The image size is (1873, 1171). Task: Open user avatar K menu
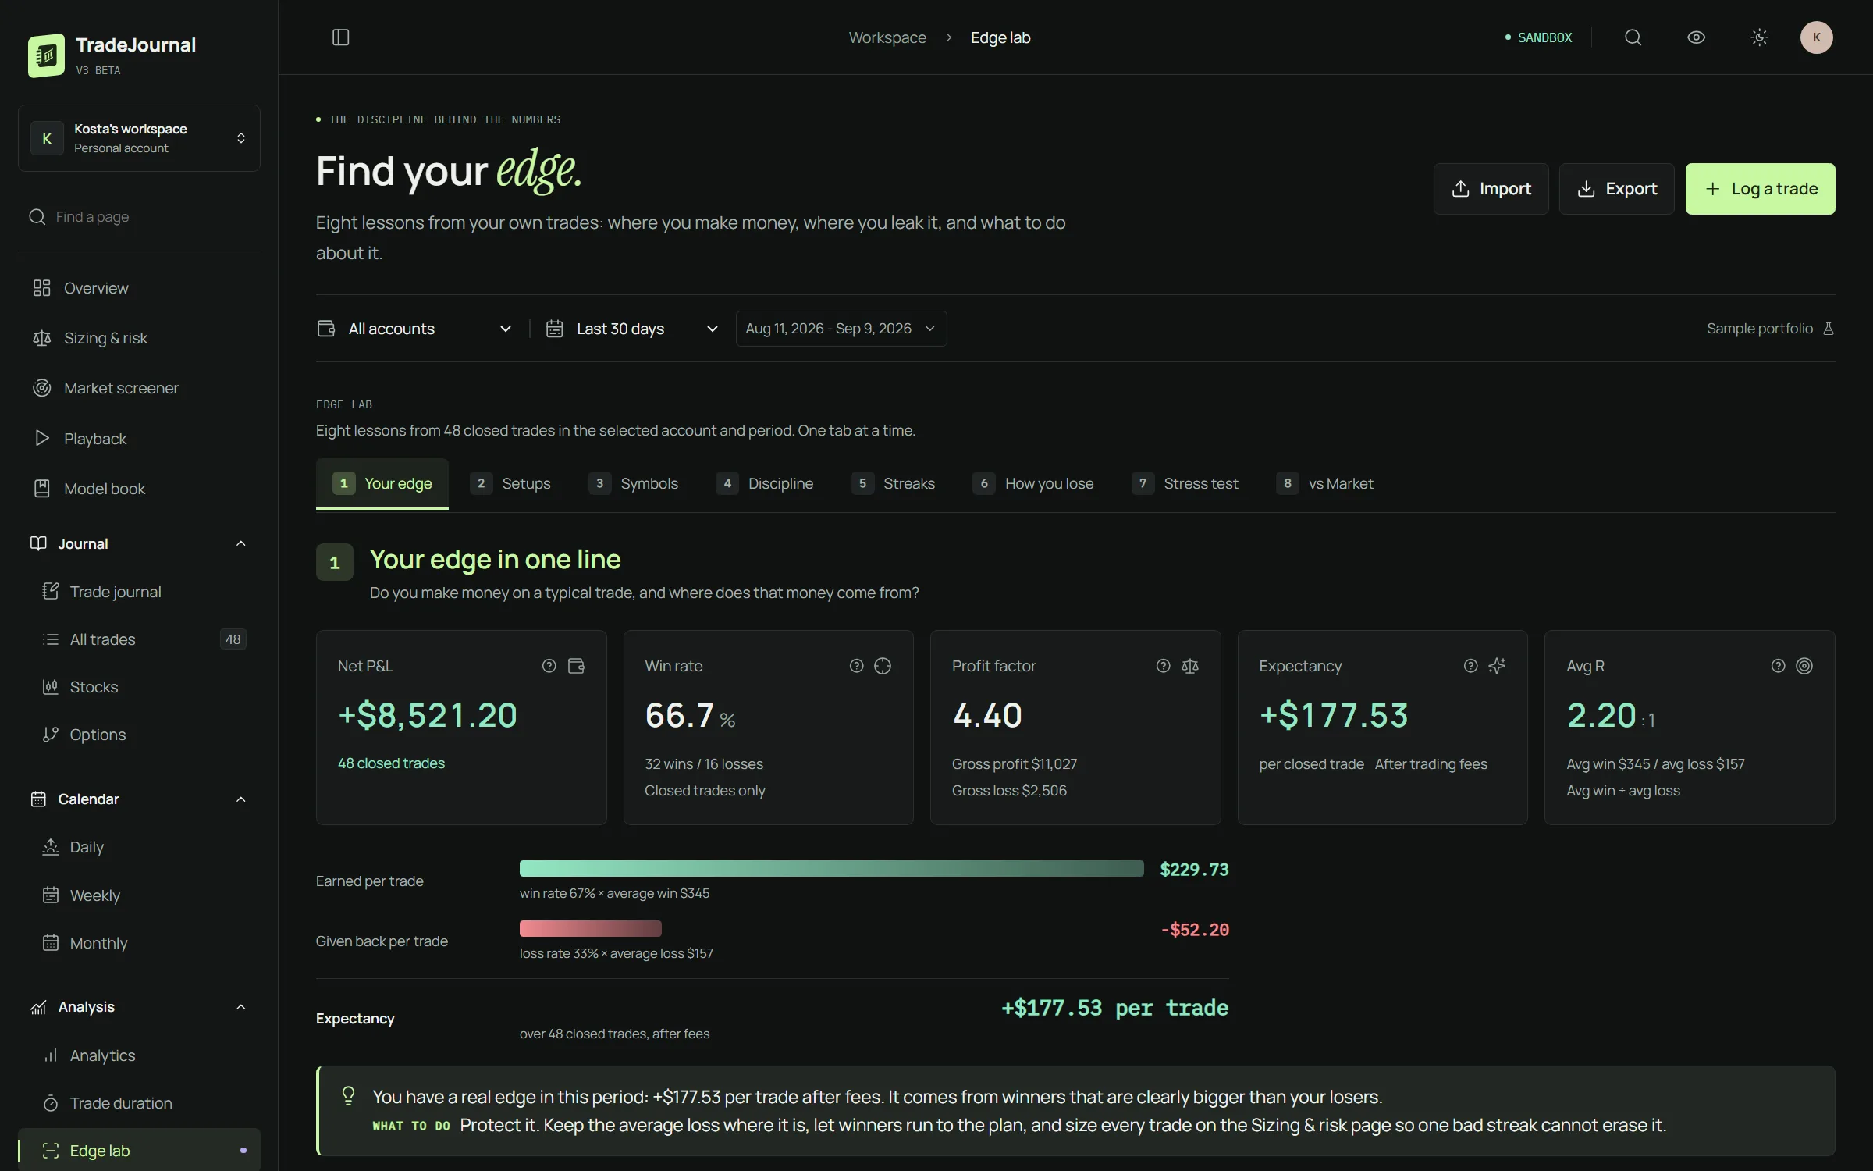point(1816,37)
